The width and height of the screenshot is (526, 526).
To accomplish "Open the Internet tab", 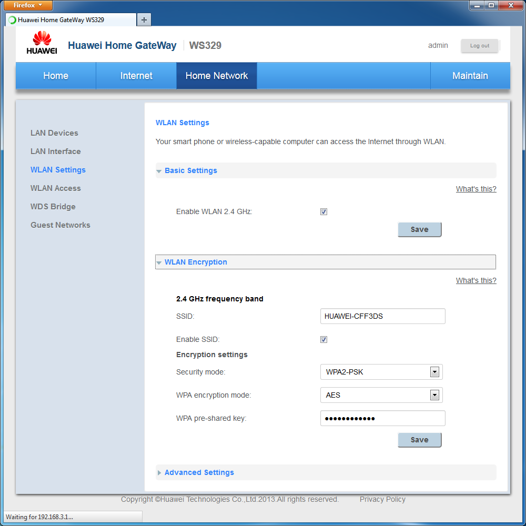I will pos(136,76).
